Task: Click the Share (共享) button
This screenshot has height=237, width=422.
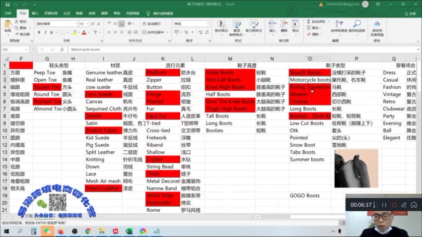Action: [412, 13]
